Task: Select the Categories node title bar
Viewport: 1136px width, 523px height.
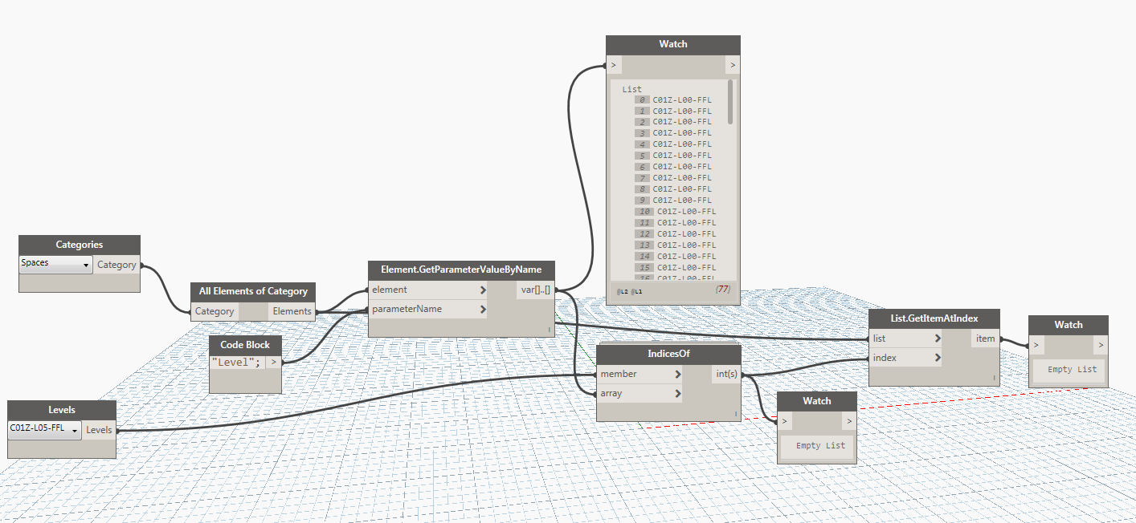Action: point(80,245)
